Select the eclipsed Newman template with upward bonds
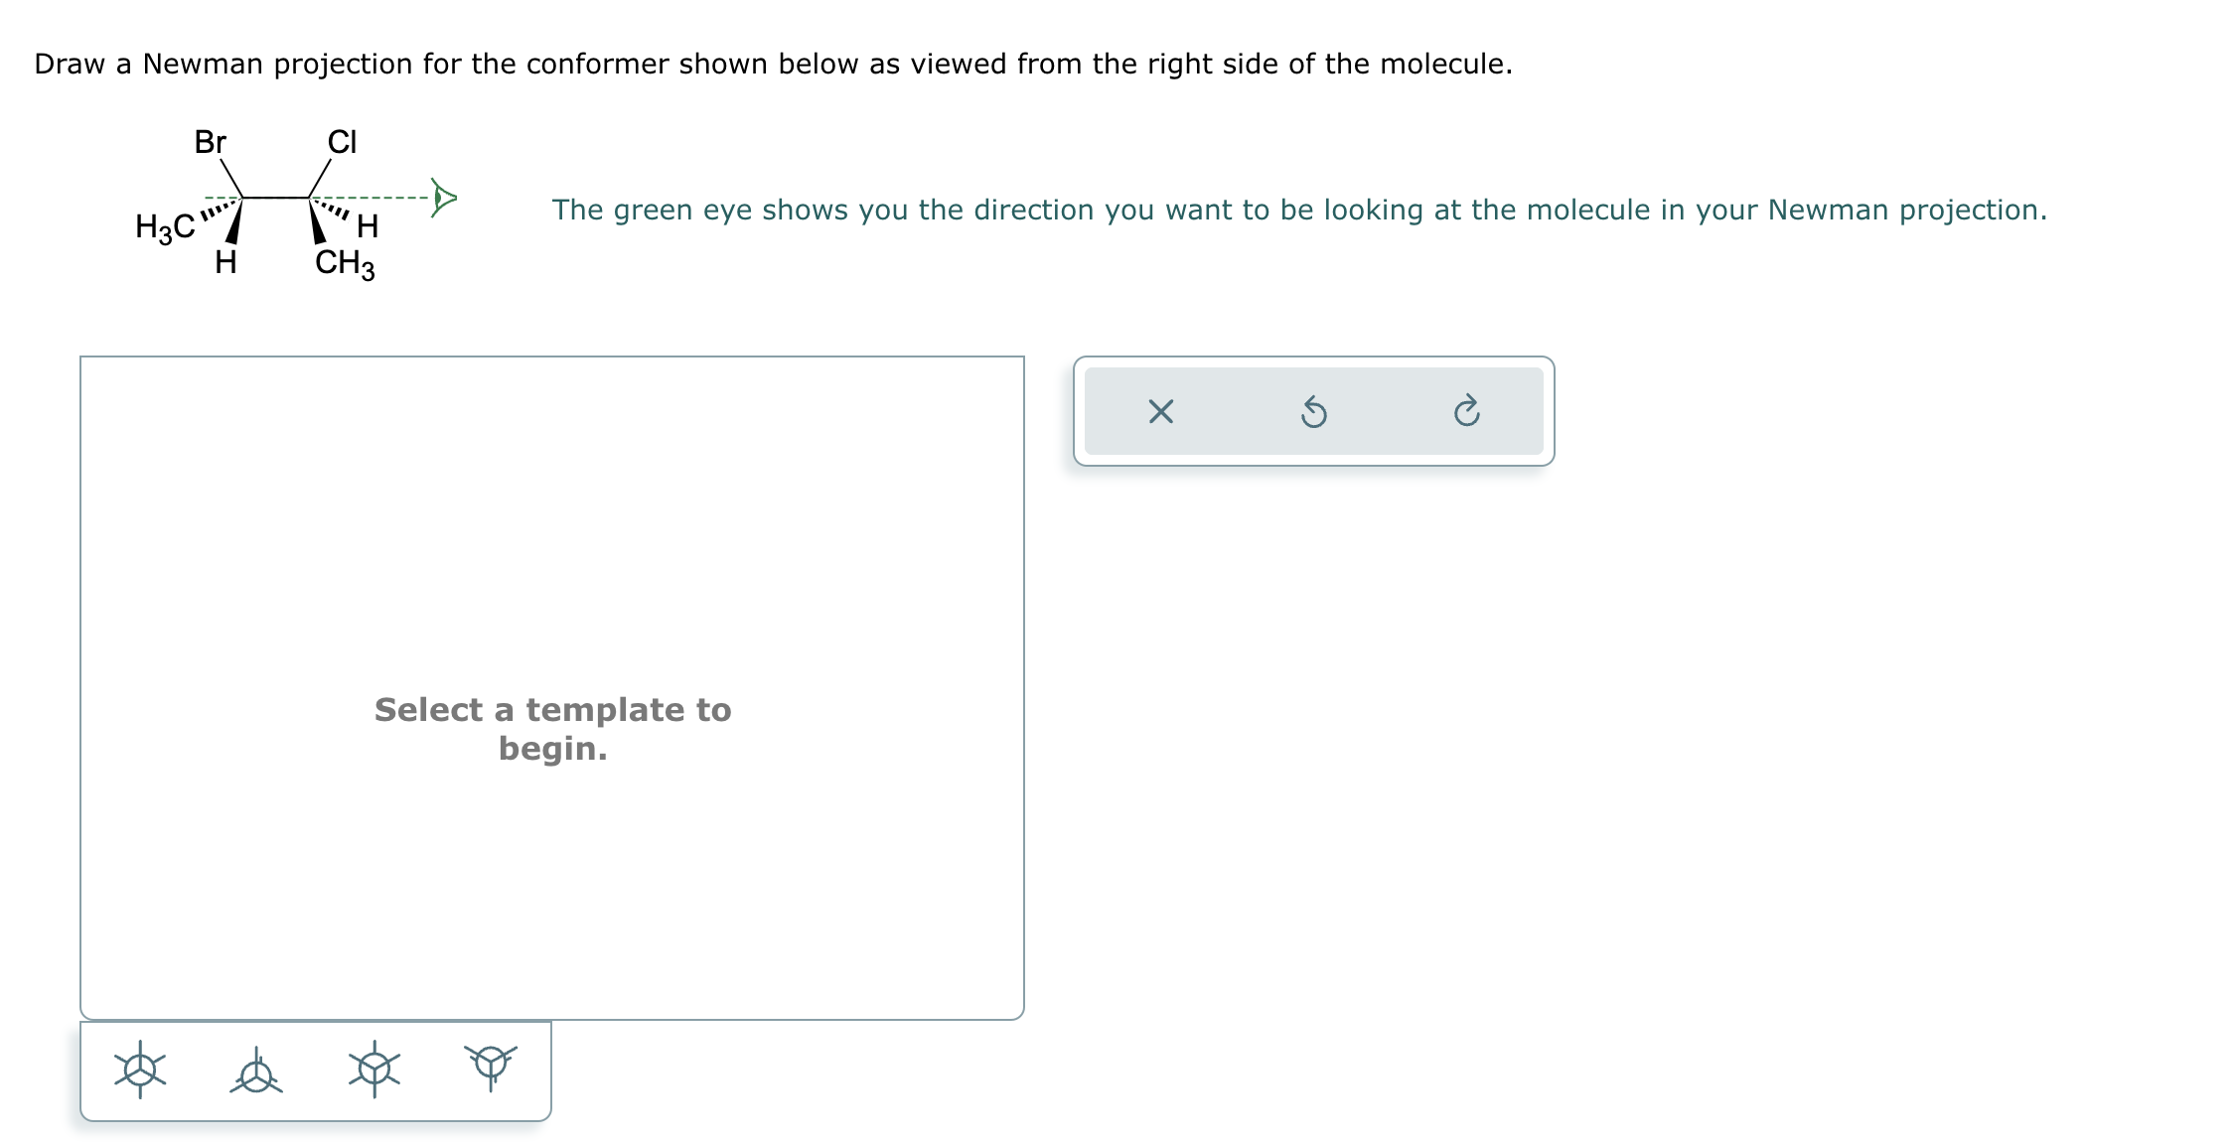This screenshot has height=1142, width=2237. [x=258, y=1070]
